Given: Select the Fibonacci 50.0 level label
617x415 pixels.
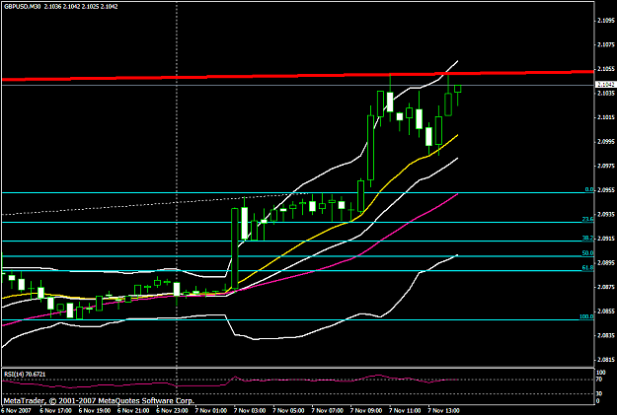Looking at the screenshot, I should 588,252.
